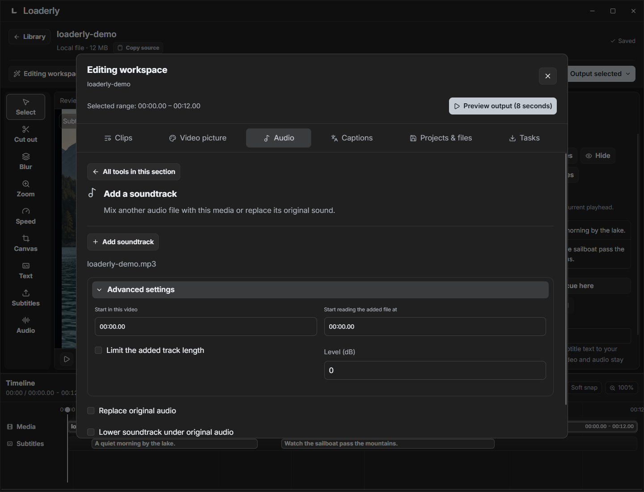Image resolution: width=644 pixels, height=492 pixels.
Task: Tick Lower soundtrack under original audio
Action: pos(91,432)
